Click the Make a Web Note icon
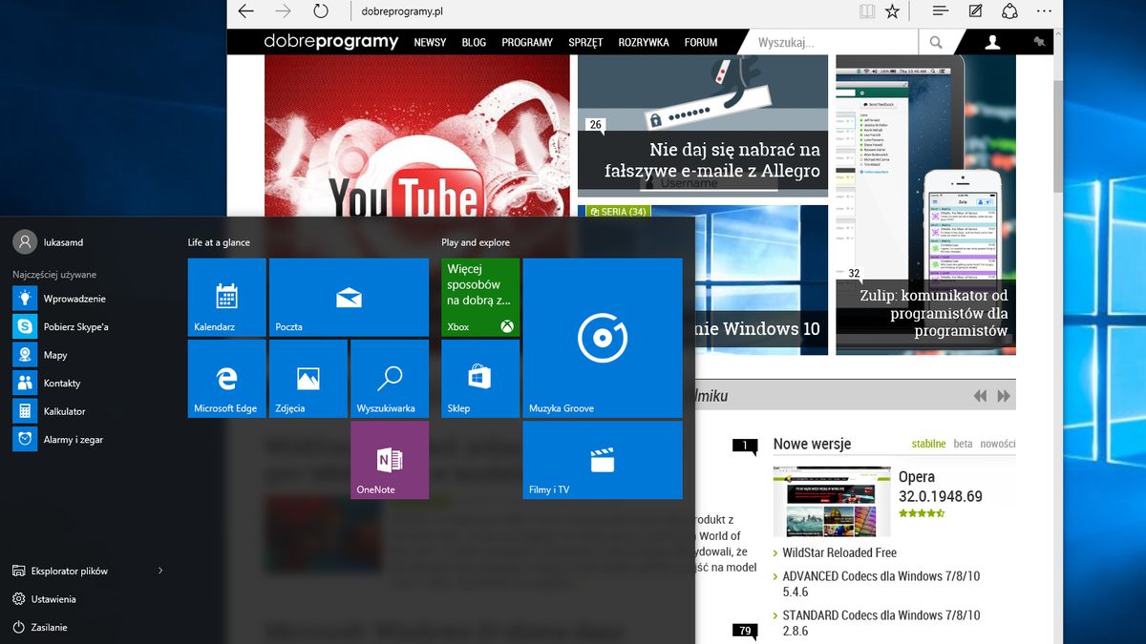This screenshot has width=1146, height=644. coord(975,11)
